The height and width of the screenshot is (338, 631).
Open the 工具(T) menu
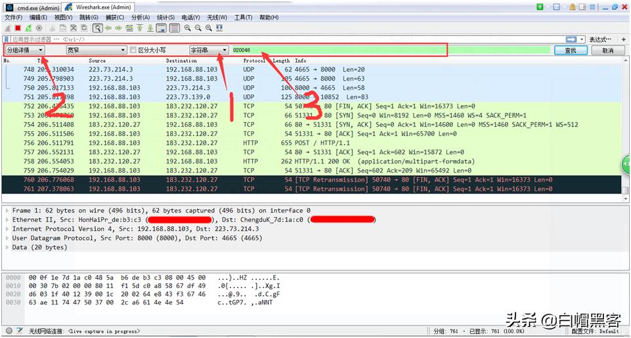[243, 18]
